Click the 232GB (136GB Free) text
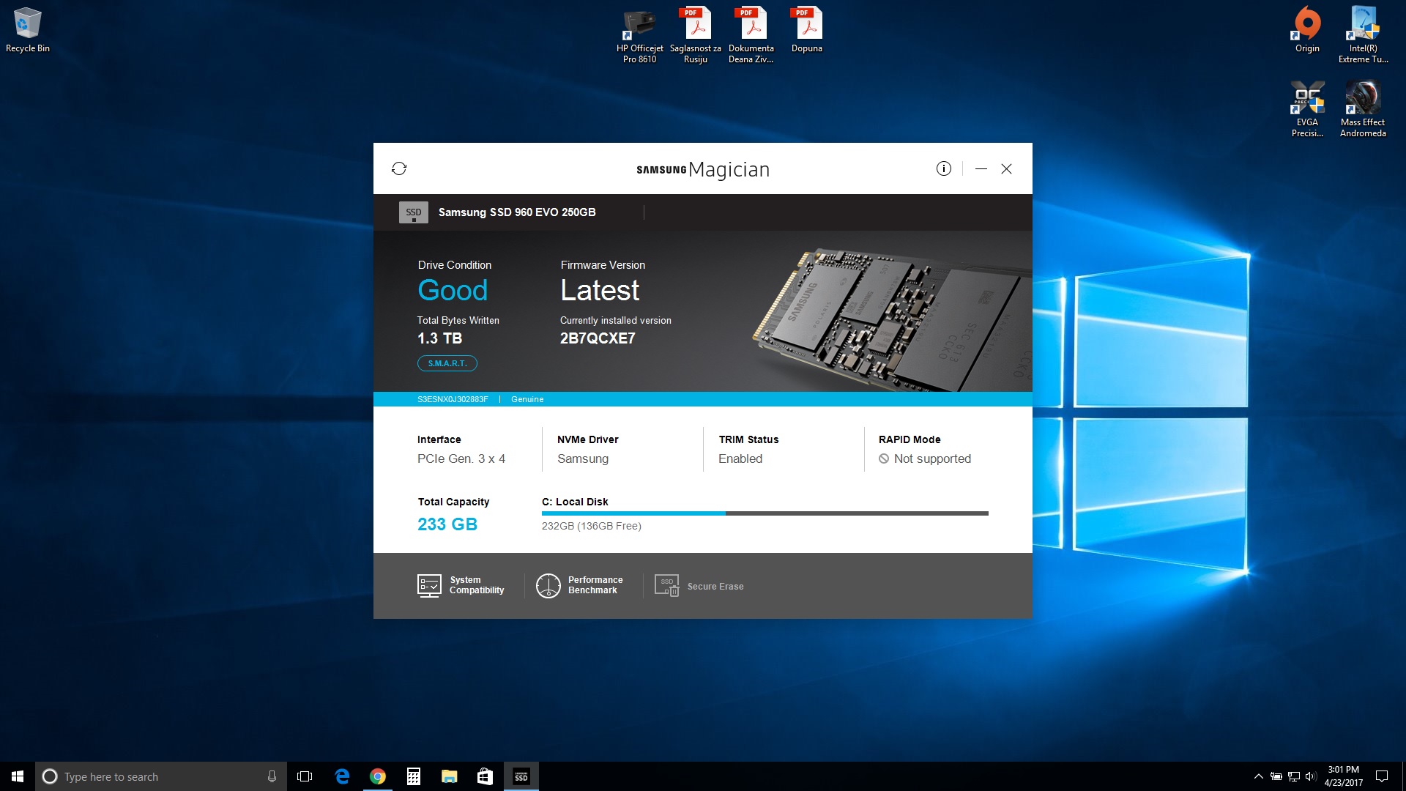 click(x=592, y=526)
